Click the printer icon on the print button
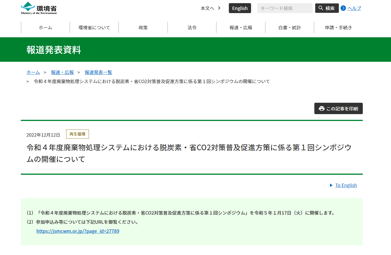 [x=322, y=108]
